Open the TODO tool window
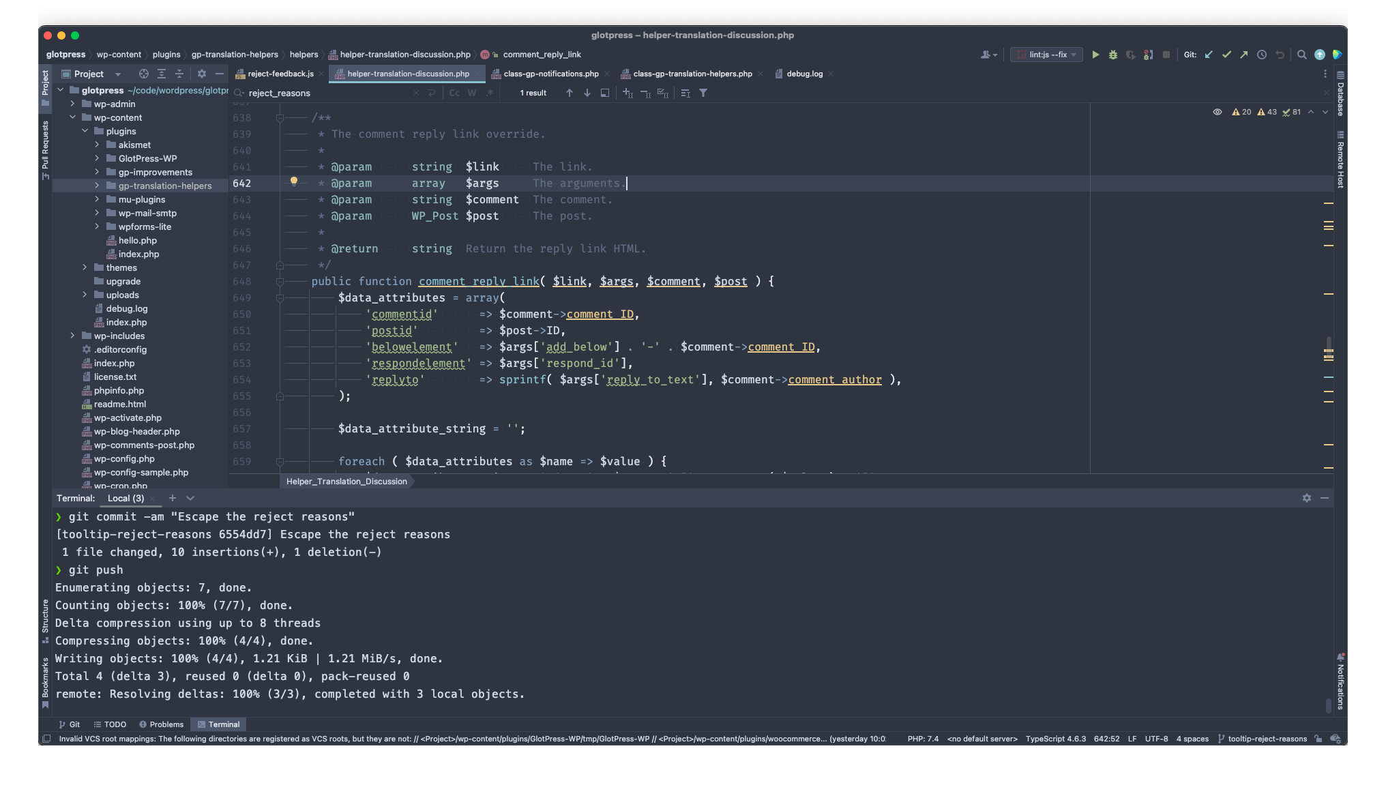The width and height of the screenshot is (1386, 796). (x=110, y=724)
